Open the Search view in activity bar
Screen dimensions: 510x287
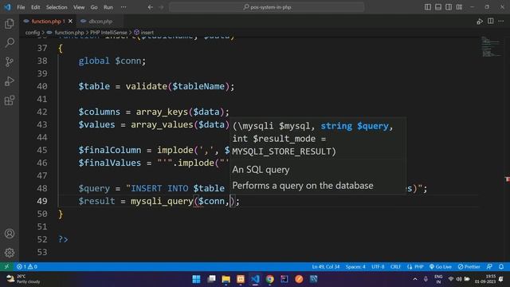10,42
